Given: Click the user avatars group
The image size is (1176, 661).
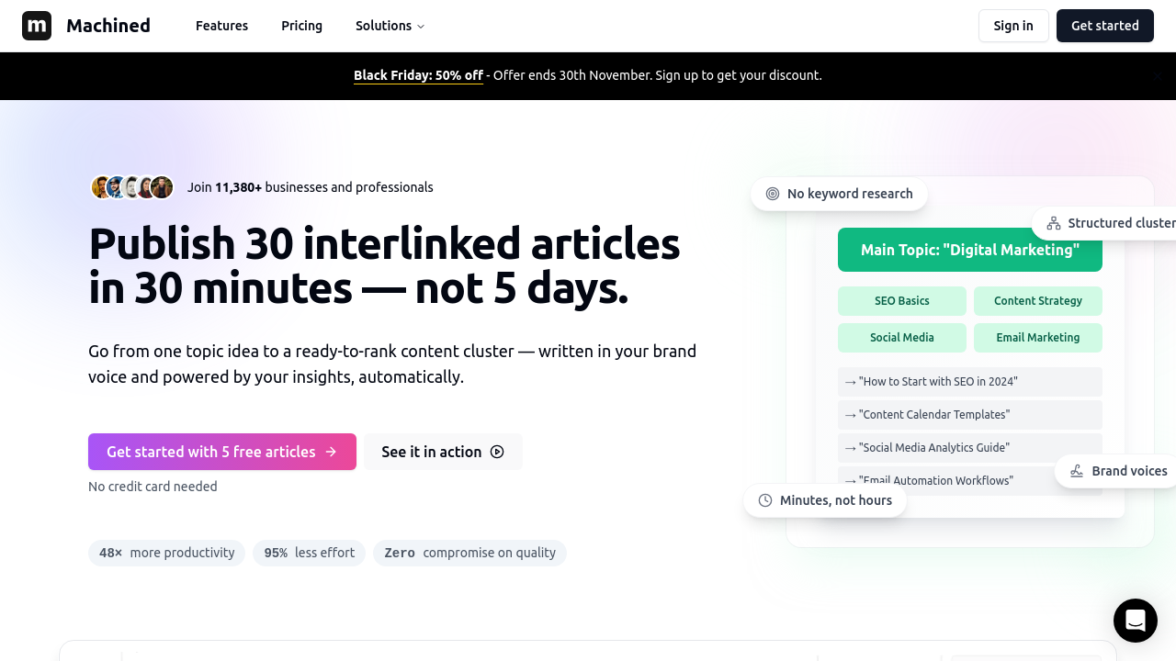Looking at the screenshot, I should pos(132,187).
